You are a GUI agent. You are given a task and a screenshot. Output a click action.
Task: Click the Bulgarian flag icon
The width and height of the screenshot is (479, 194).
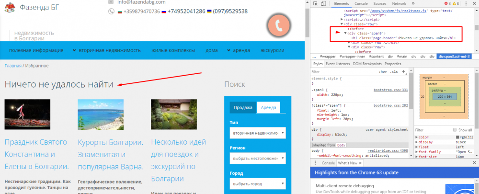(120, 11)
